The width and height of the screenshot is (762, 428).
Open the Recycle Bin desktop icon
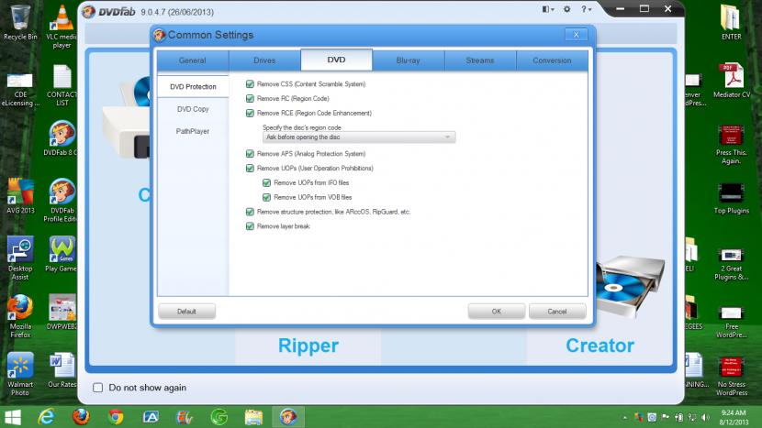[x=20, y=22]
